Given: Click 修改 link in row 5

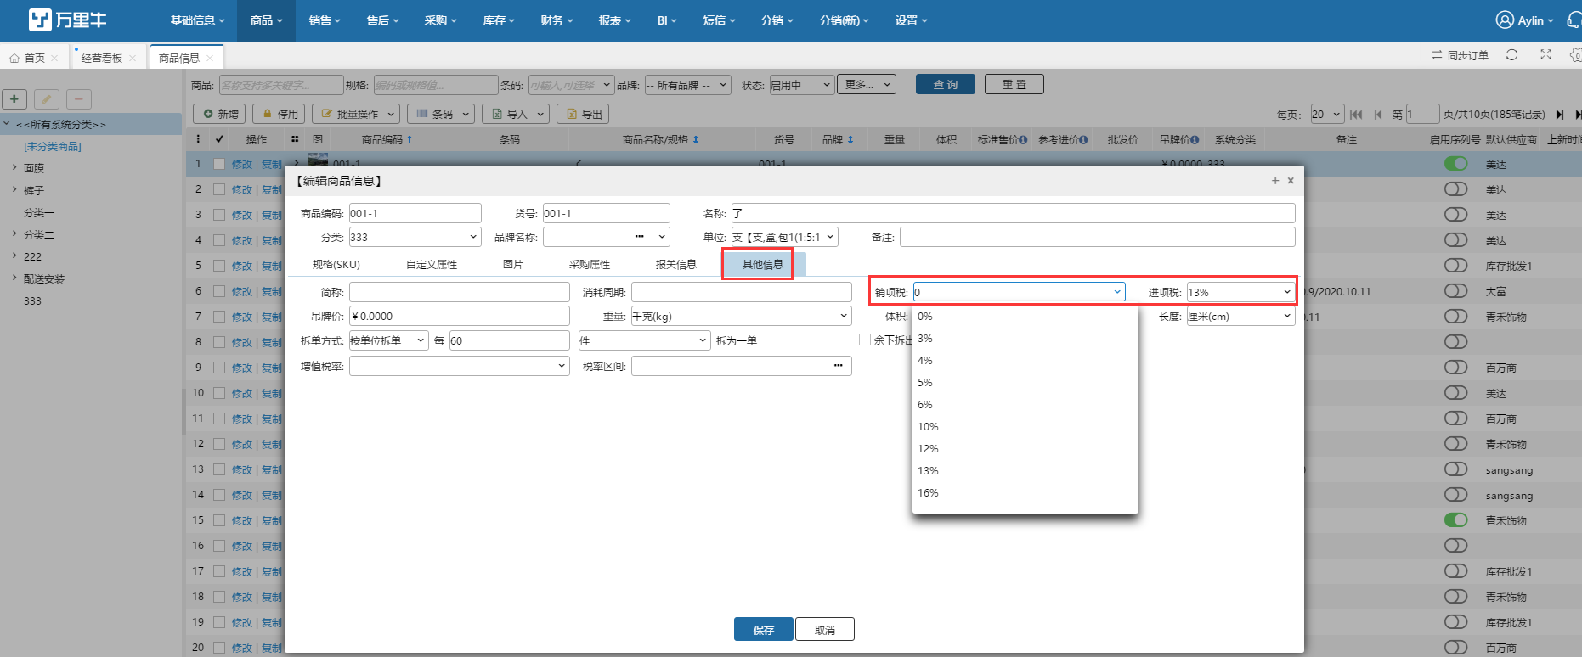Looking at the screenshot, I should click(x=242, y=266).
